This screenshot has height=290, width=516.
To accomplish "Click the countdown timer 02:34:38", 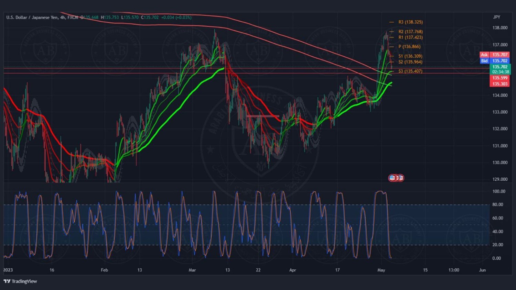I will point(501,72).
